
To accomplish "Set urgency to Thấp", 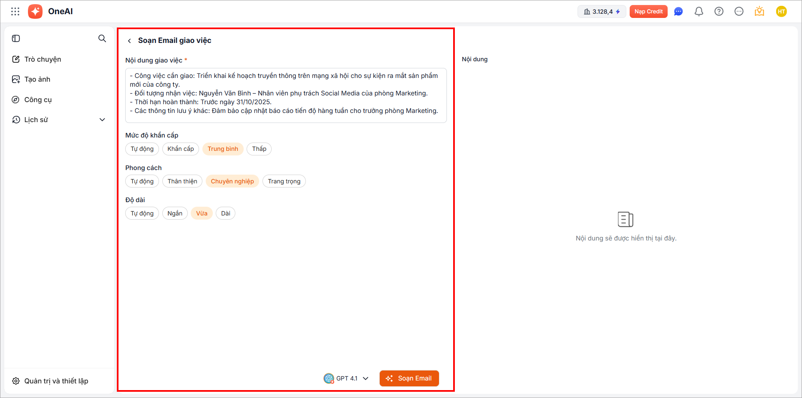I will coord(259,149).
